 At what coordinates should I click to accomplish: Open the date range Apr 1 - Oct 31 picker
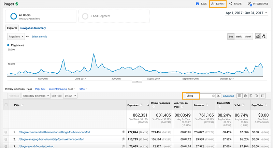click(246, 13)
